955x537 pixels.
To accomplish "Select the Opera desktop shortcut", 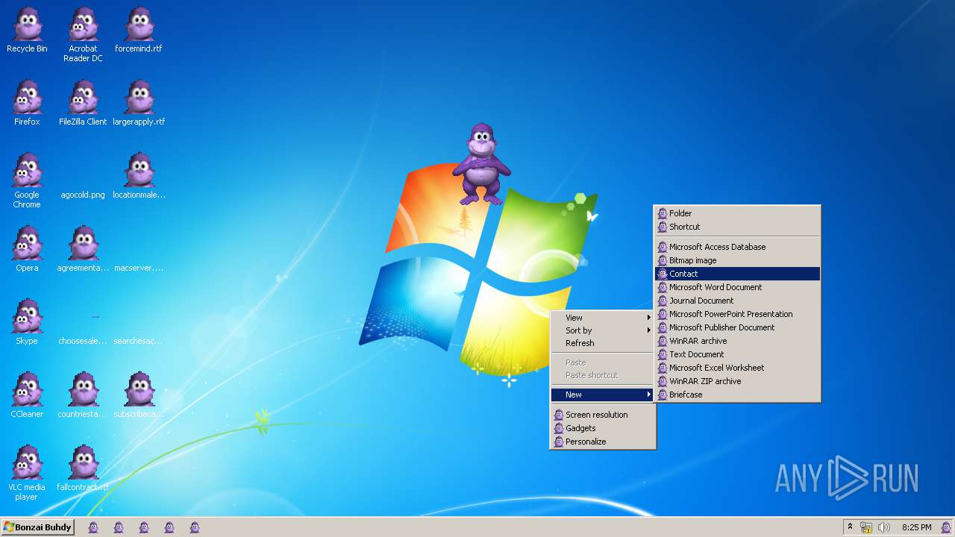I will point(27,250).
